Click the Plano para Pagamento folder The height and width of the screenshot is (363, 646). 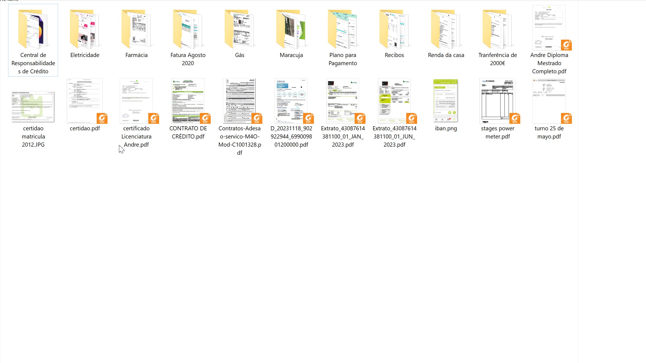342,29
